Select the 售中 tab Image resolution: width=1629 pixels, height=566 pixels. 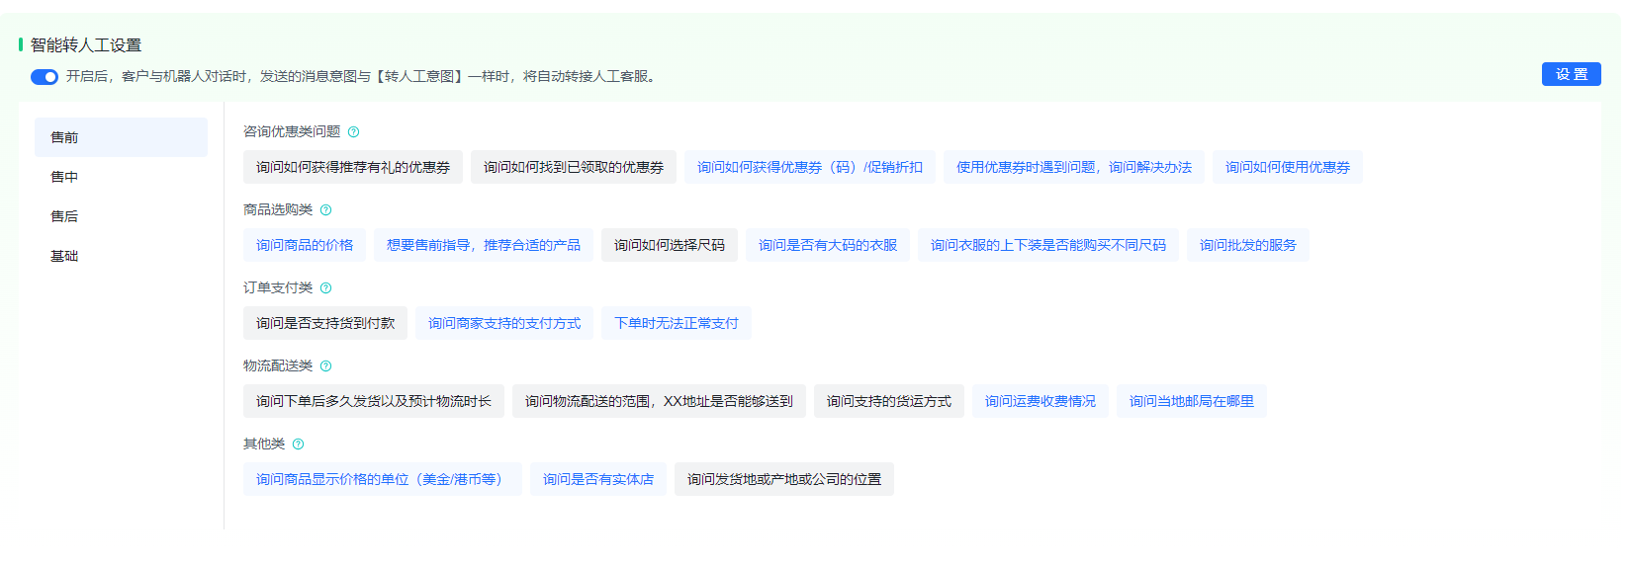(121, 177)
